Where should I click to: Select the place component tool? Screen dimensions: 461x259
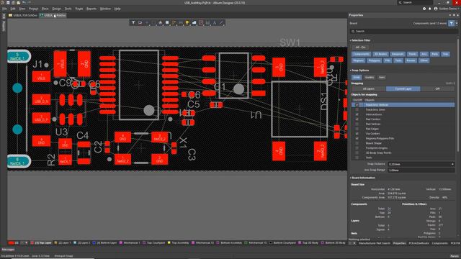coord(167,22)
